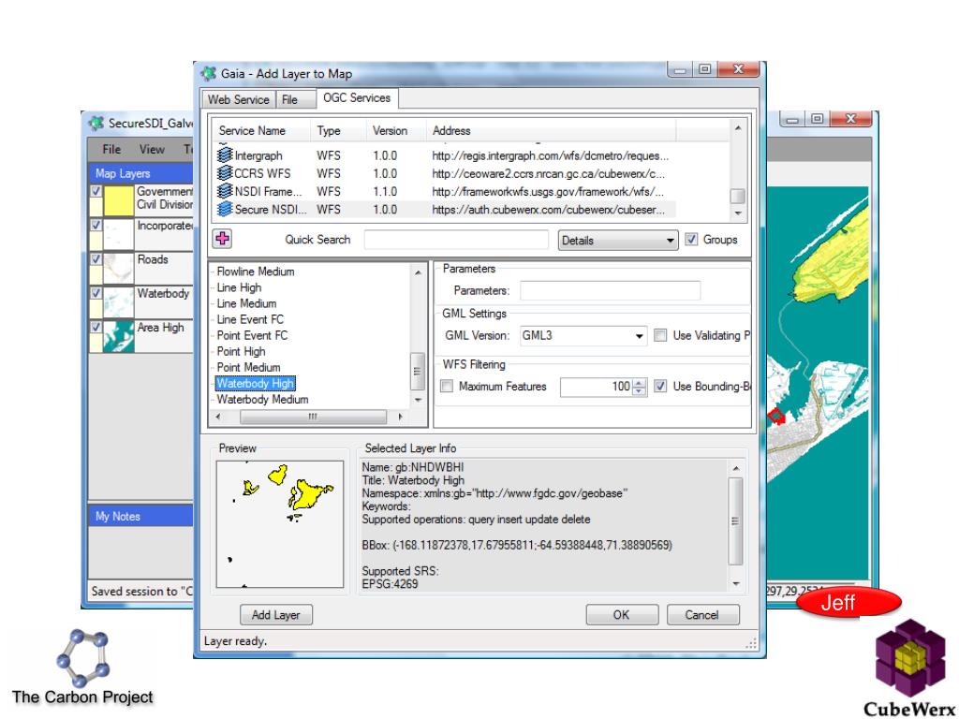
Task: Click the layer list horizontal scroll-right arrow
Action: click(x=401, y=417)
